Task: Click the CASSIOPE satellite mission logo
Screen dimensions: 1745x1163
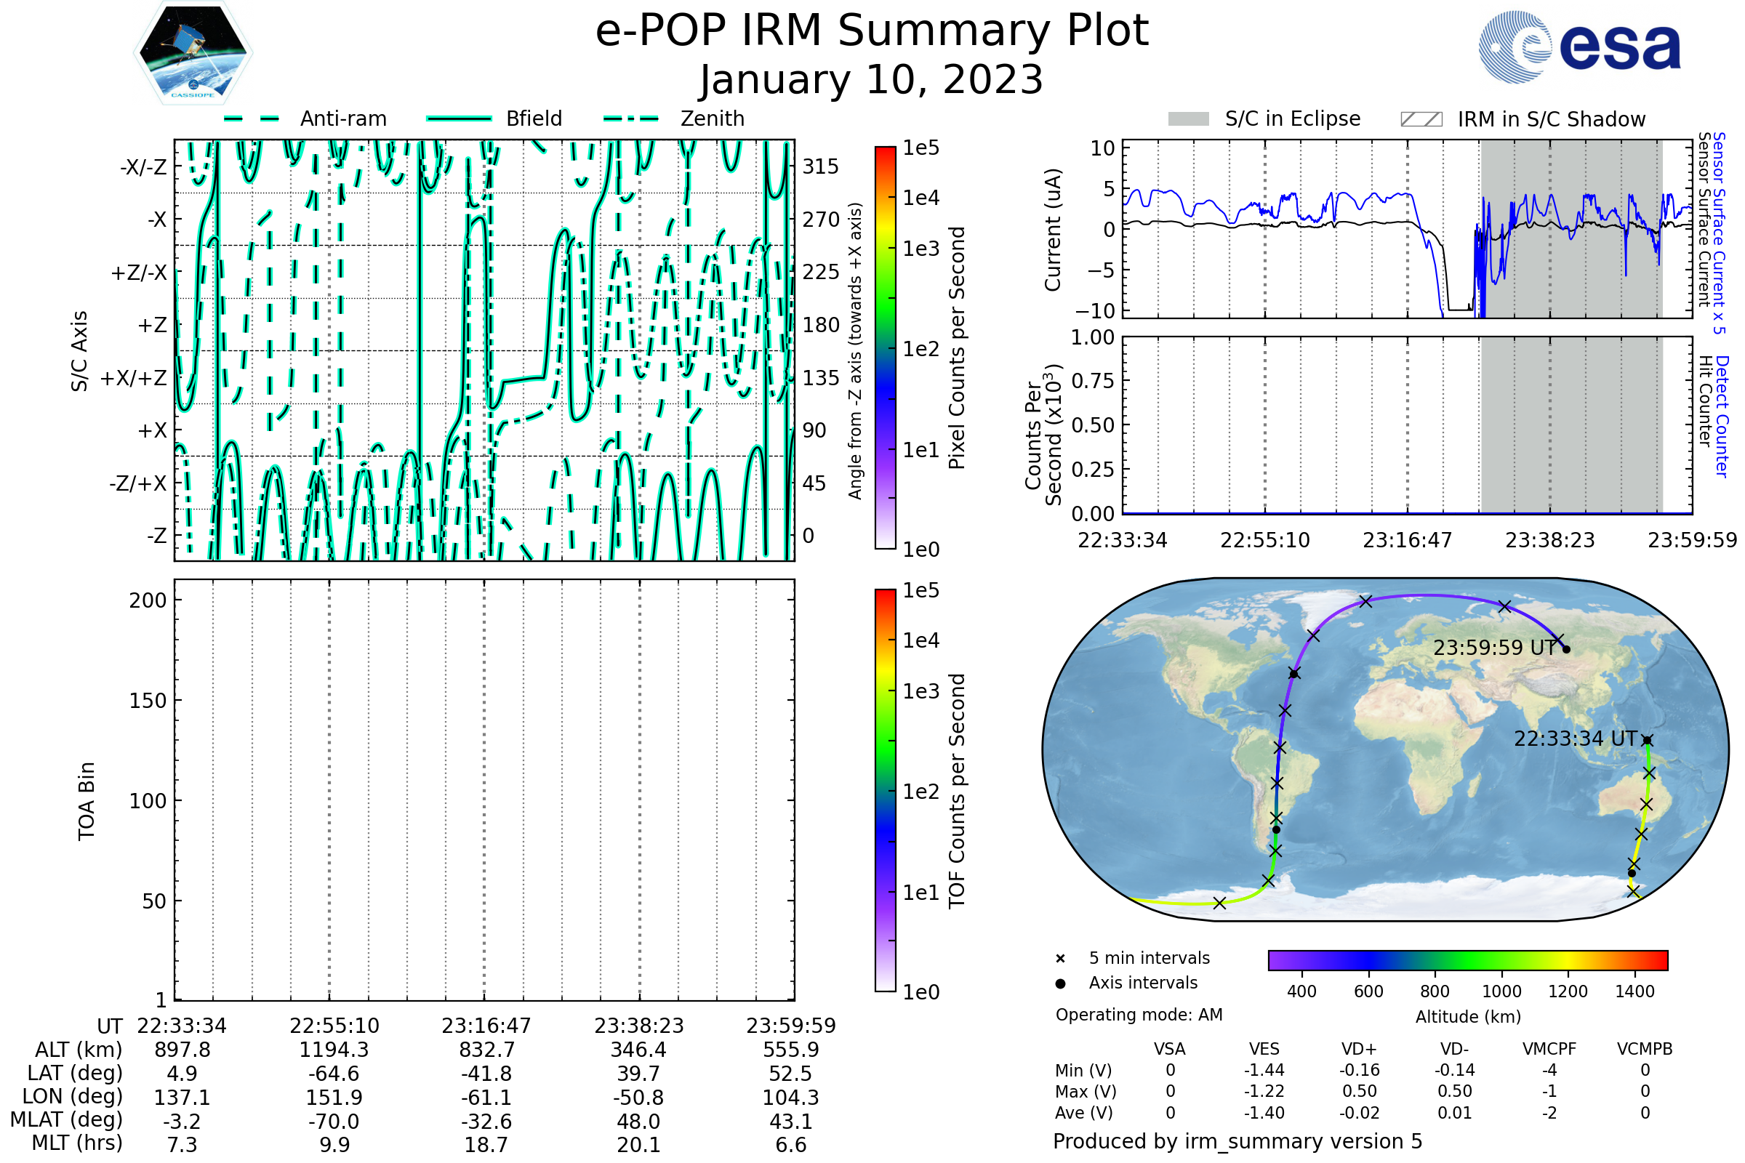Action: click(x=193, y=53)
